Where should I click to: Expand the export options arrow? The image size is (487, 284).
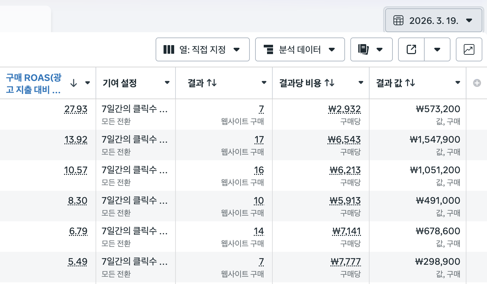tap(437, 49)
